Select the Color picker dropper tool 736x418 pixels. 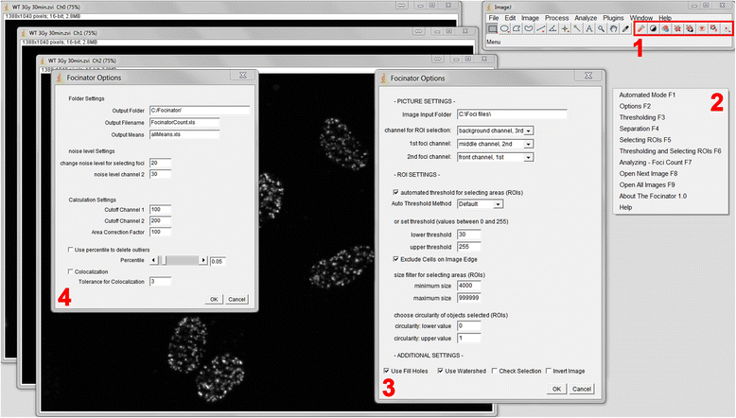(625, 29)
